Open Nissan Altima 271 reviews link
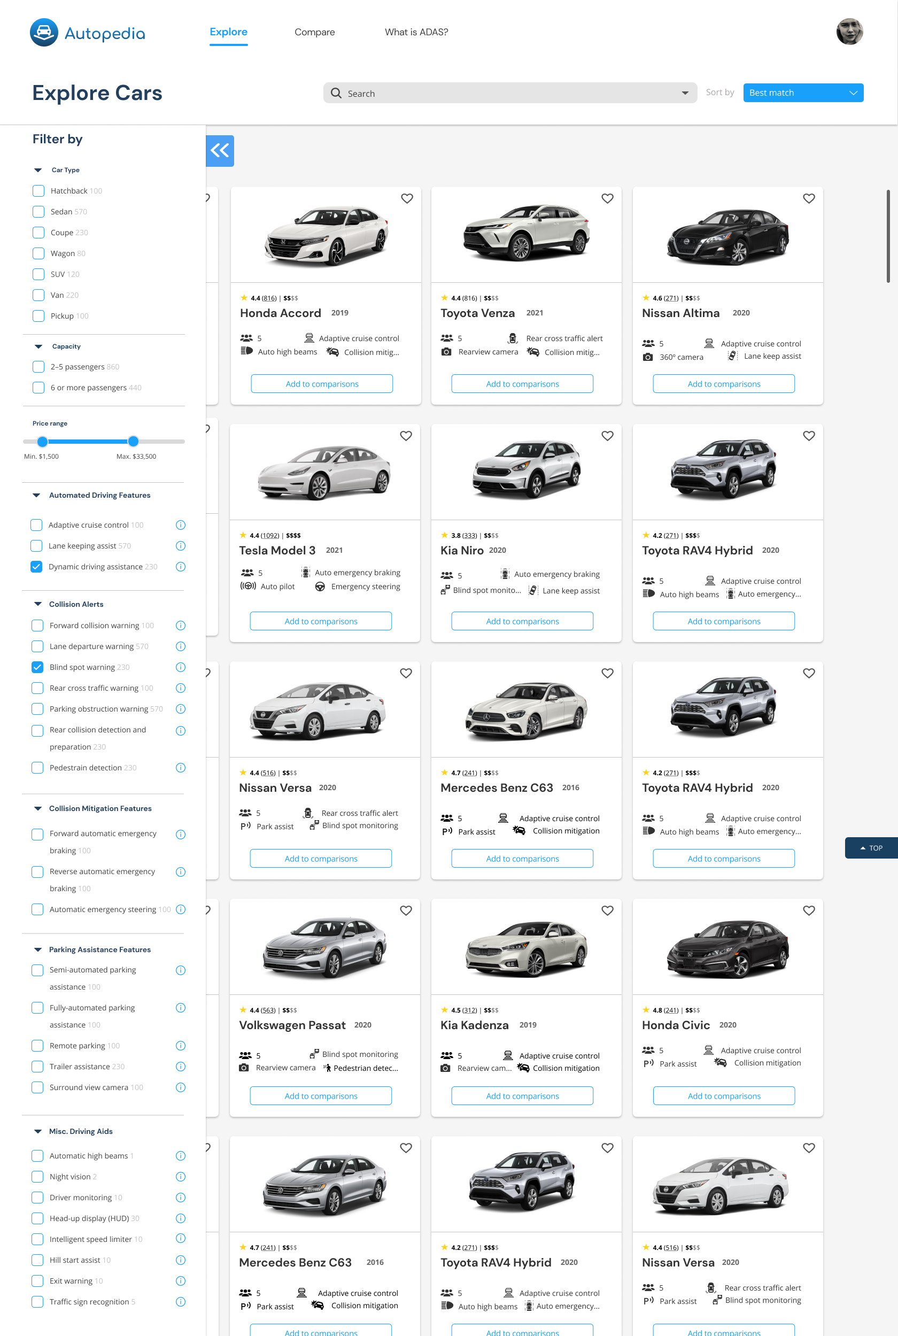 click(671, 298)
